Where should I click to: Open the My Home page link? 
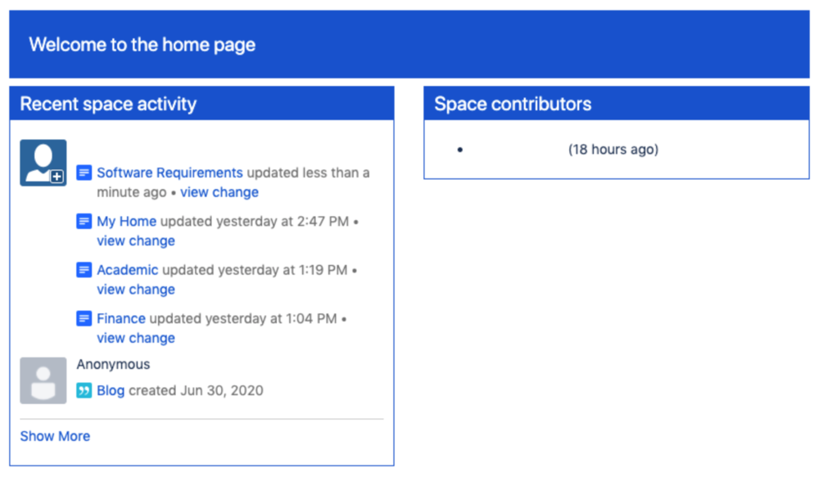tap(126, 221)
